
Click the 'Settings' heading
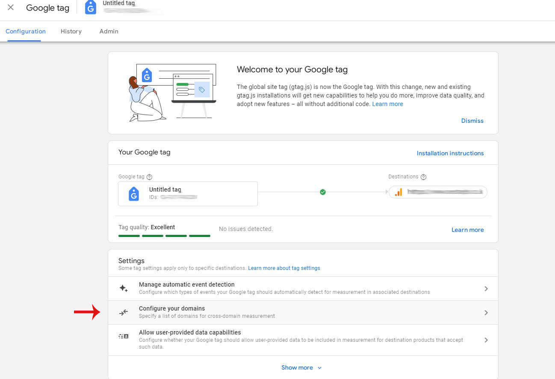[131, 261]
